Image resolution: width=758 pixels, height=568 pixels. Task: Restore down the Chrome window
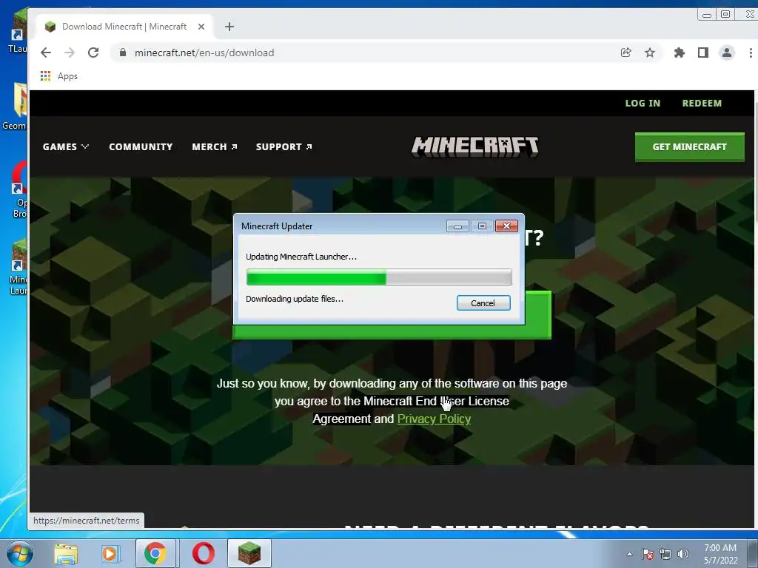coord(725,14)
